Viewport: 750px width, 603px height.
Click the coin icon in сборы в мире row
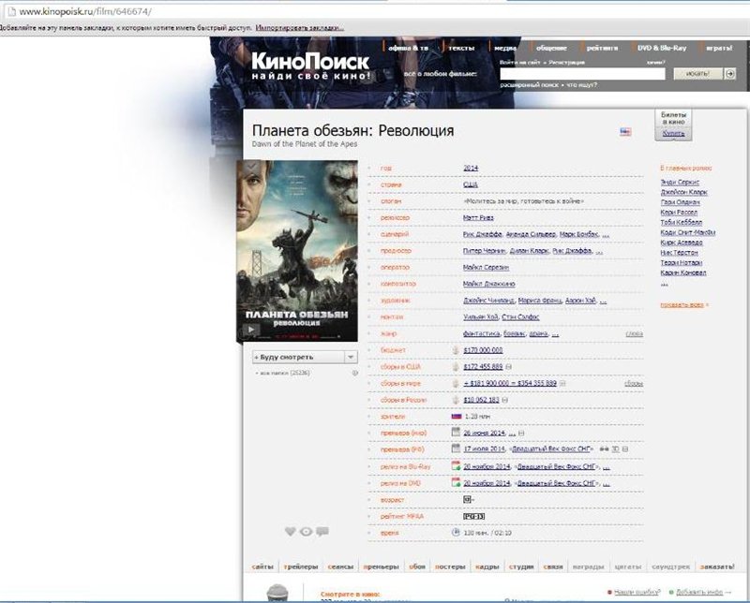[456, 383]
